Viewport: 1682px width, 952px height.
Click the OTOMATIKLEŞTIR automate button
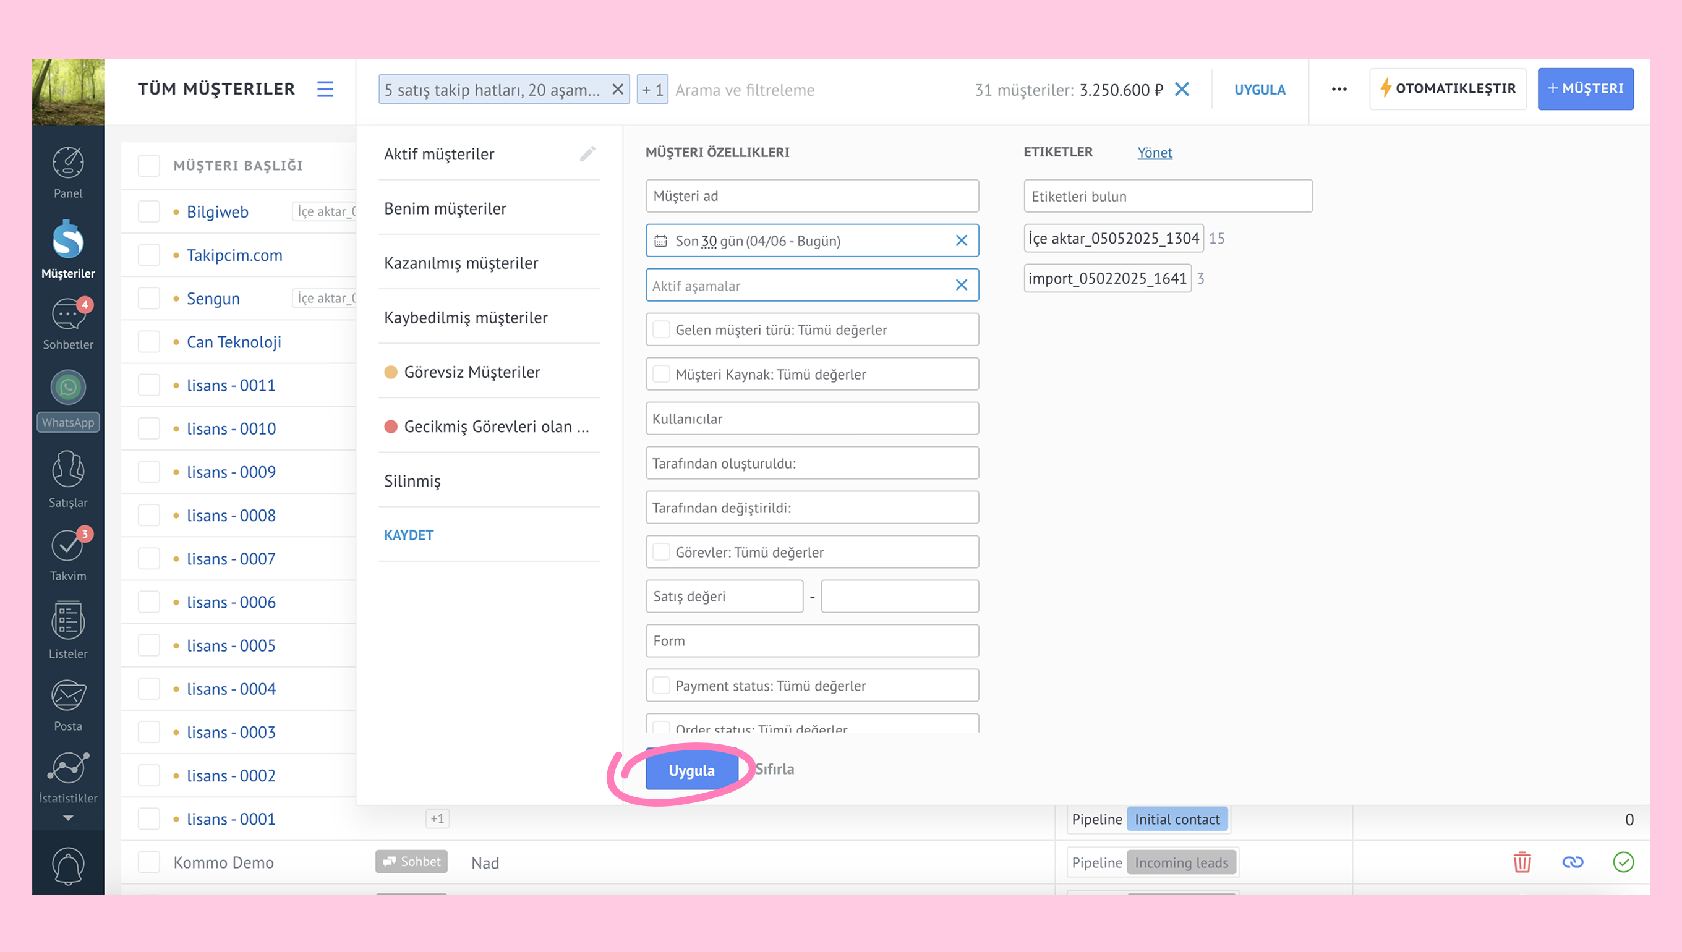1447,88
